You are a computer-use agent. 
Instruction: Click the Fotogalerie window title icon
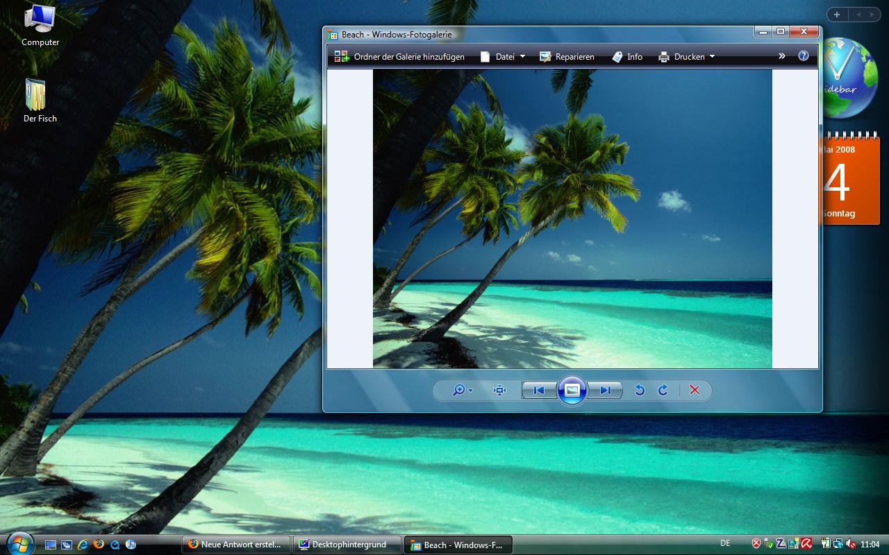pos(333,35)
